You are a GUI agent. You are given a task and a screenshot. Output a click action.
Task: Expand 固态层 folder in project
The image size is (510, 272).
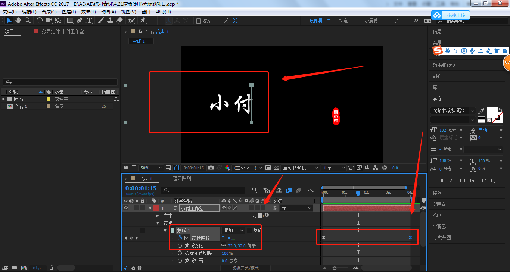pyautogui.click(x=4, y=99)
